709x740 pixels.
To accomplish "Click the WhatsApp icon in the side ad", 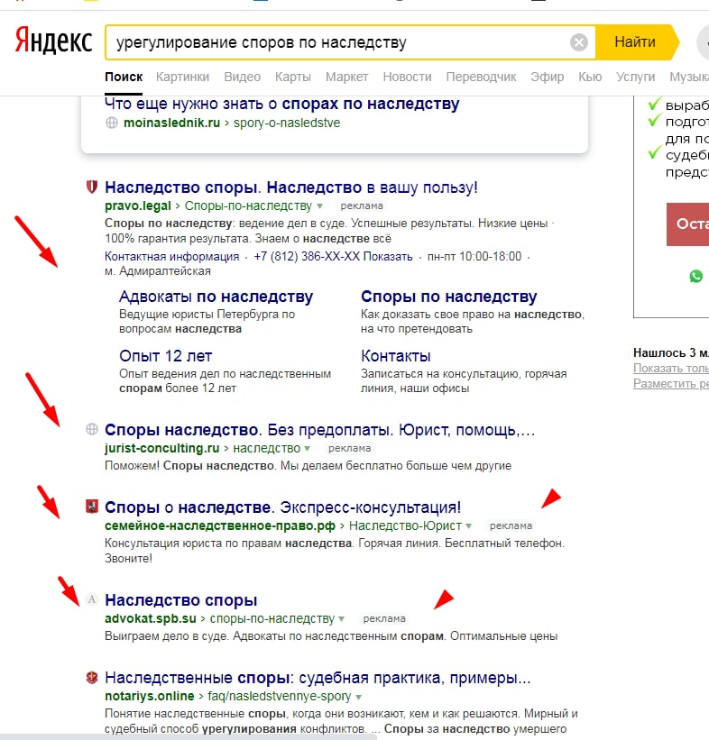I will (x=695, y=276).
